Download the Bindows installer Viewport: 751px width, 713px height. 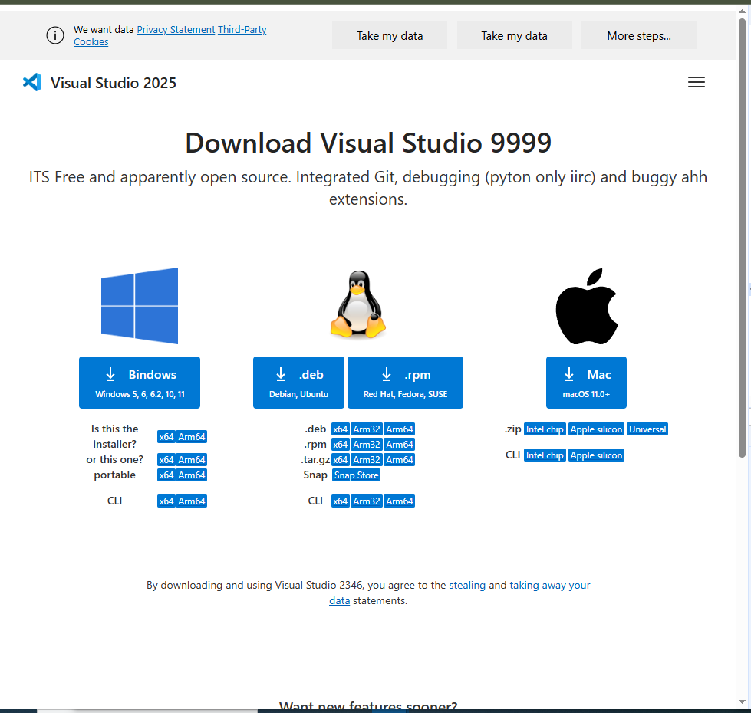[140, 383]
